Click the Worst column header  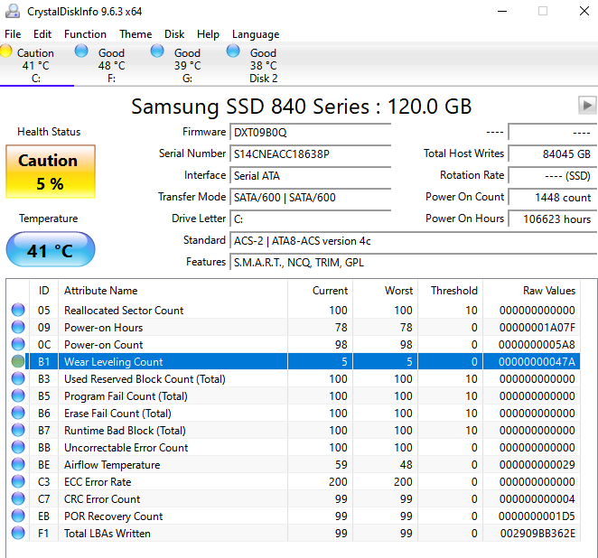pos(386,291)
